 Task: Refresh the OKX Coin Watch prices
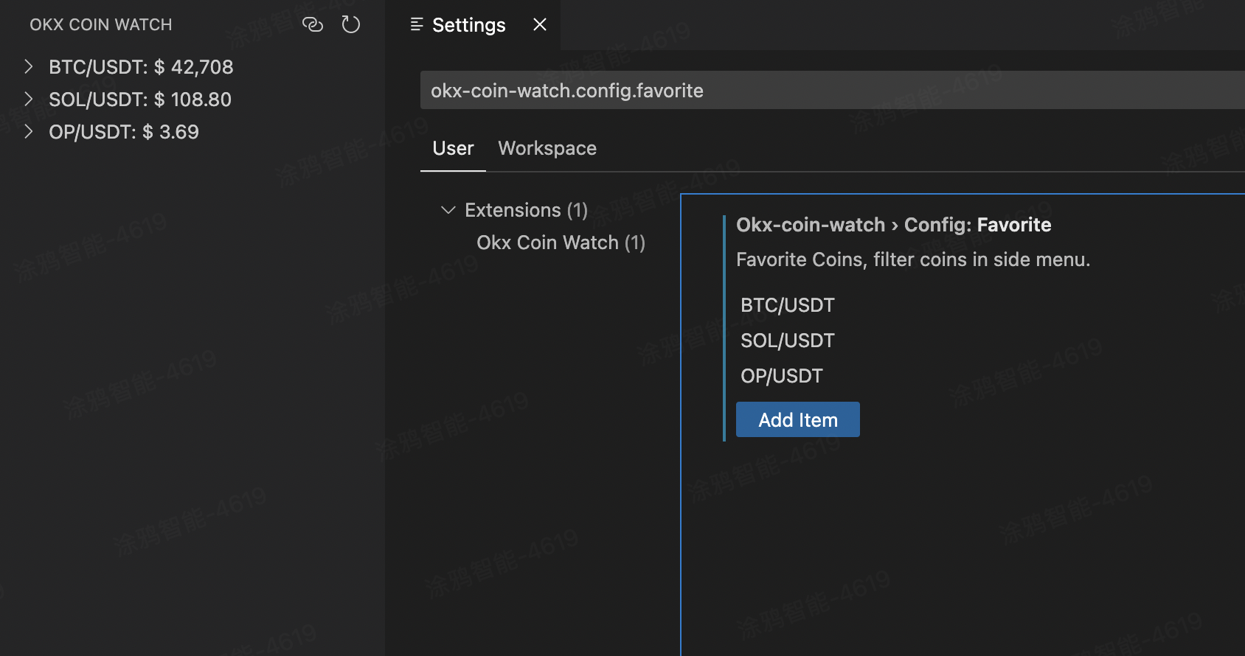pyautogui.click(x=351, y=24)
